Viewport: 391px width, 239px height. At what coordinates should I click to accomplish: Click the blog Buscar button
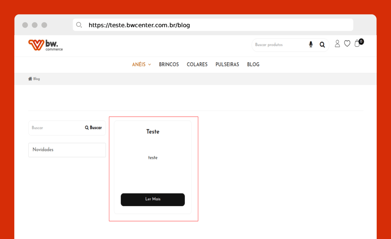pos(93,128)
